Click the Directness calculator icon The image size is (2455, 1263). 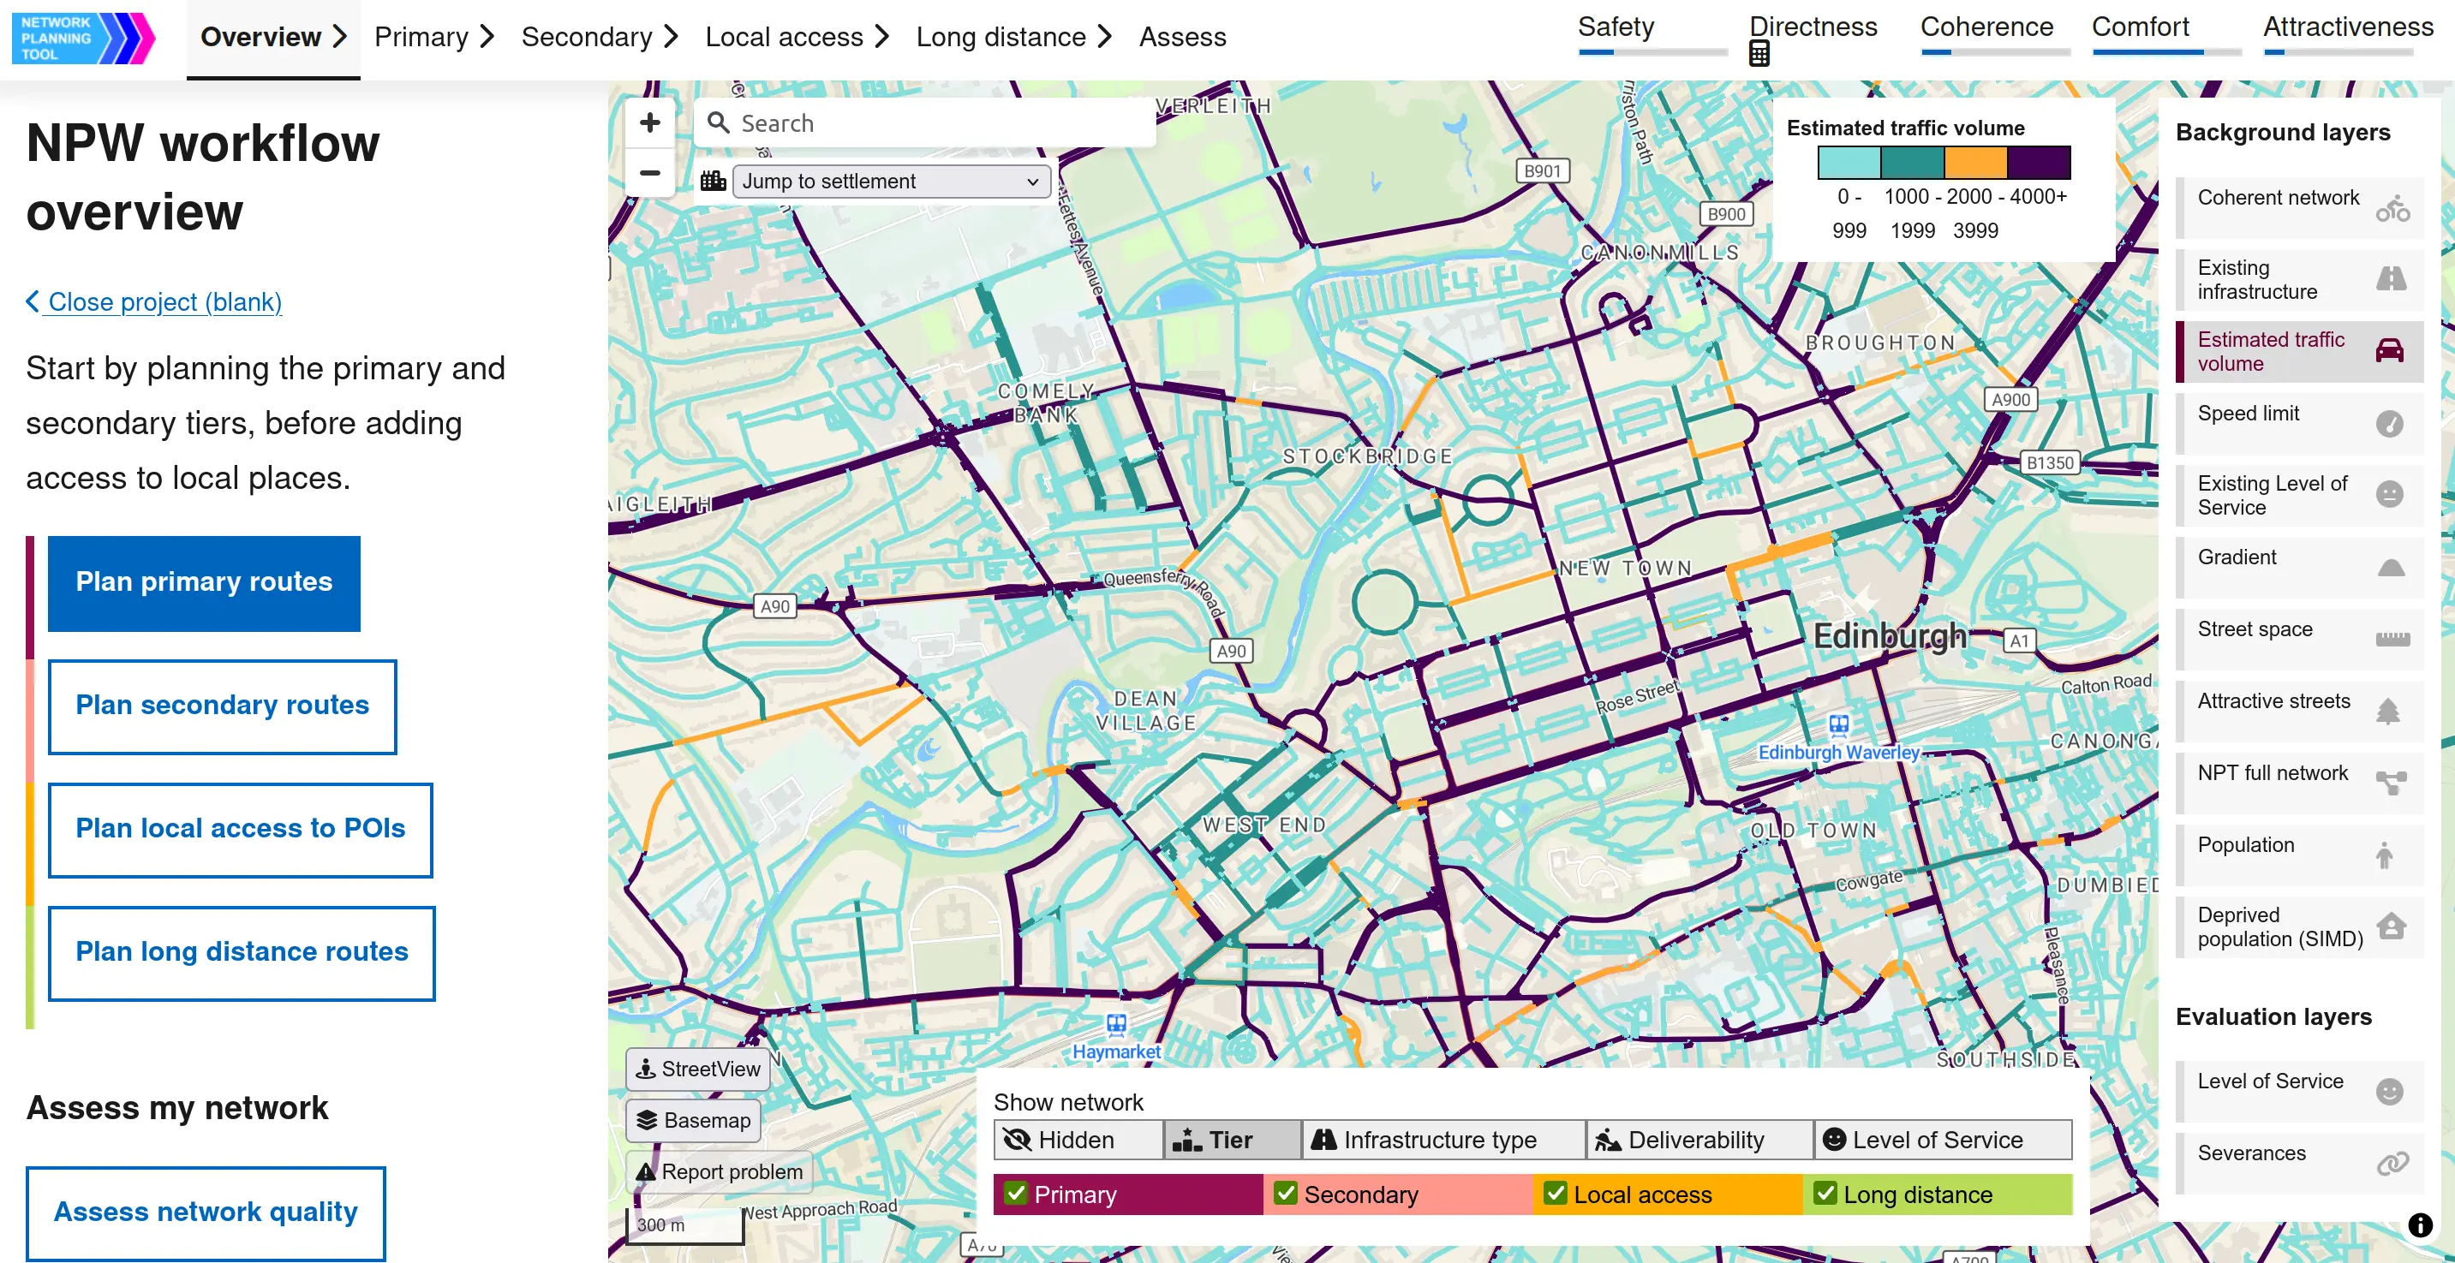tap(1759, 54)
